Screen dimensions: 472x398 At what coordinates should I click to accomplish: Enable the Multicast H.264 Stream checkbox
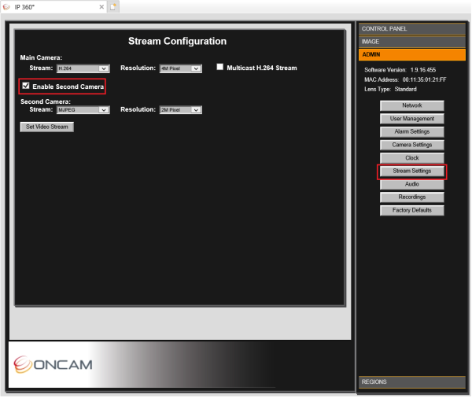[x=220, y=67]
